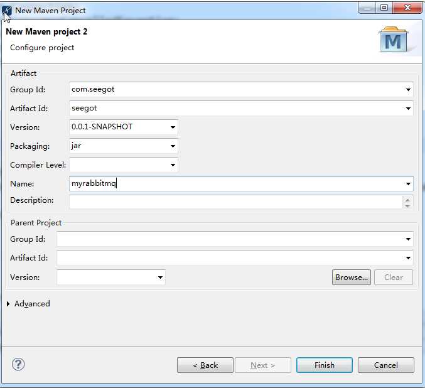The width and height of the screenshot is (425, 388).
Task: Click the Cancel button
Action: [x=386, y=365]
